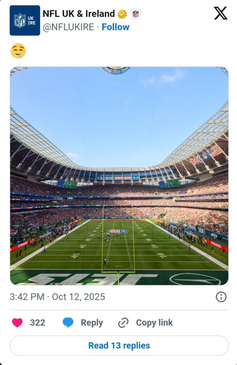This screenshot has height=365, width=237.
Task: Click the drooling face emoji
Action: pyautogui.click(x=18, y=51)
